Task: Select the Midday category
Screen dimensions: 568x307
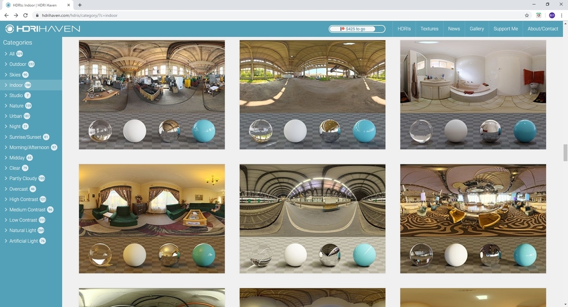Action: 31,158
